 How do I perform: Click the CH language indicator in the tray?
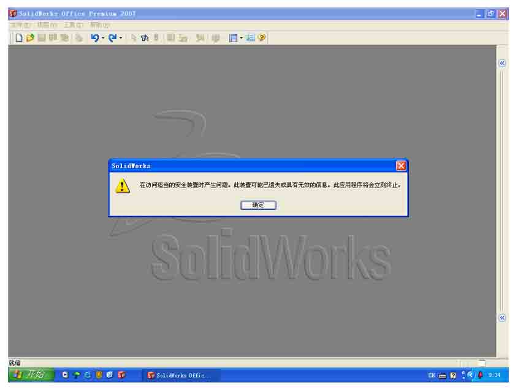pyautogui.click(x=432, y=375)
